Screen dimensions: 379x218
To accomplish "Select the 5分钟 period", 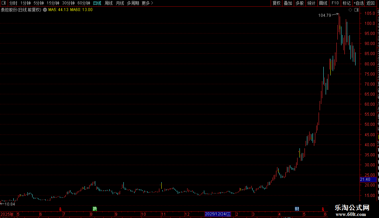I will [x=39, y=3].
